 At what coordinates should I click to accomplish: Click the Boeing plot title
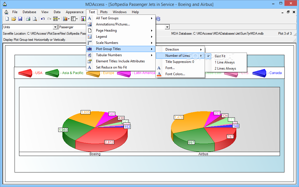coord(95,154)
